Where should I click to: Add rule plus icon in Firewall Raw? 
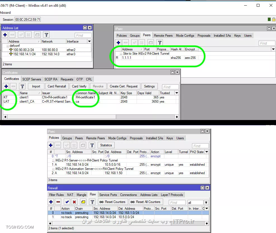tap(51, 202)
